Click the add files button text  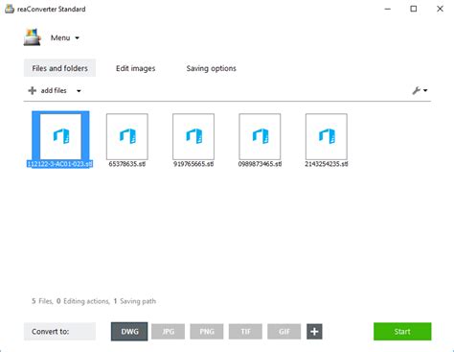tap(54, 91)
